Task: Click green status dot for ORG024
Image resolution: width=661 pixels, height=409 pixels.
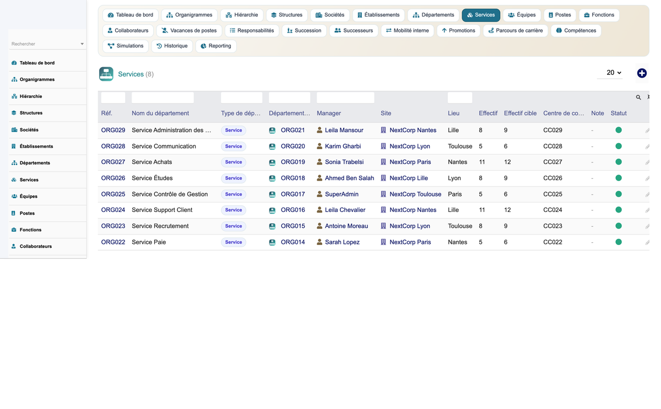Action: 619,210
